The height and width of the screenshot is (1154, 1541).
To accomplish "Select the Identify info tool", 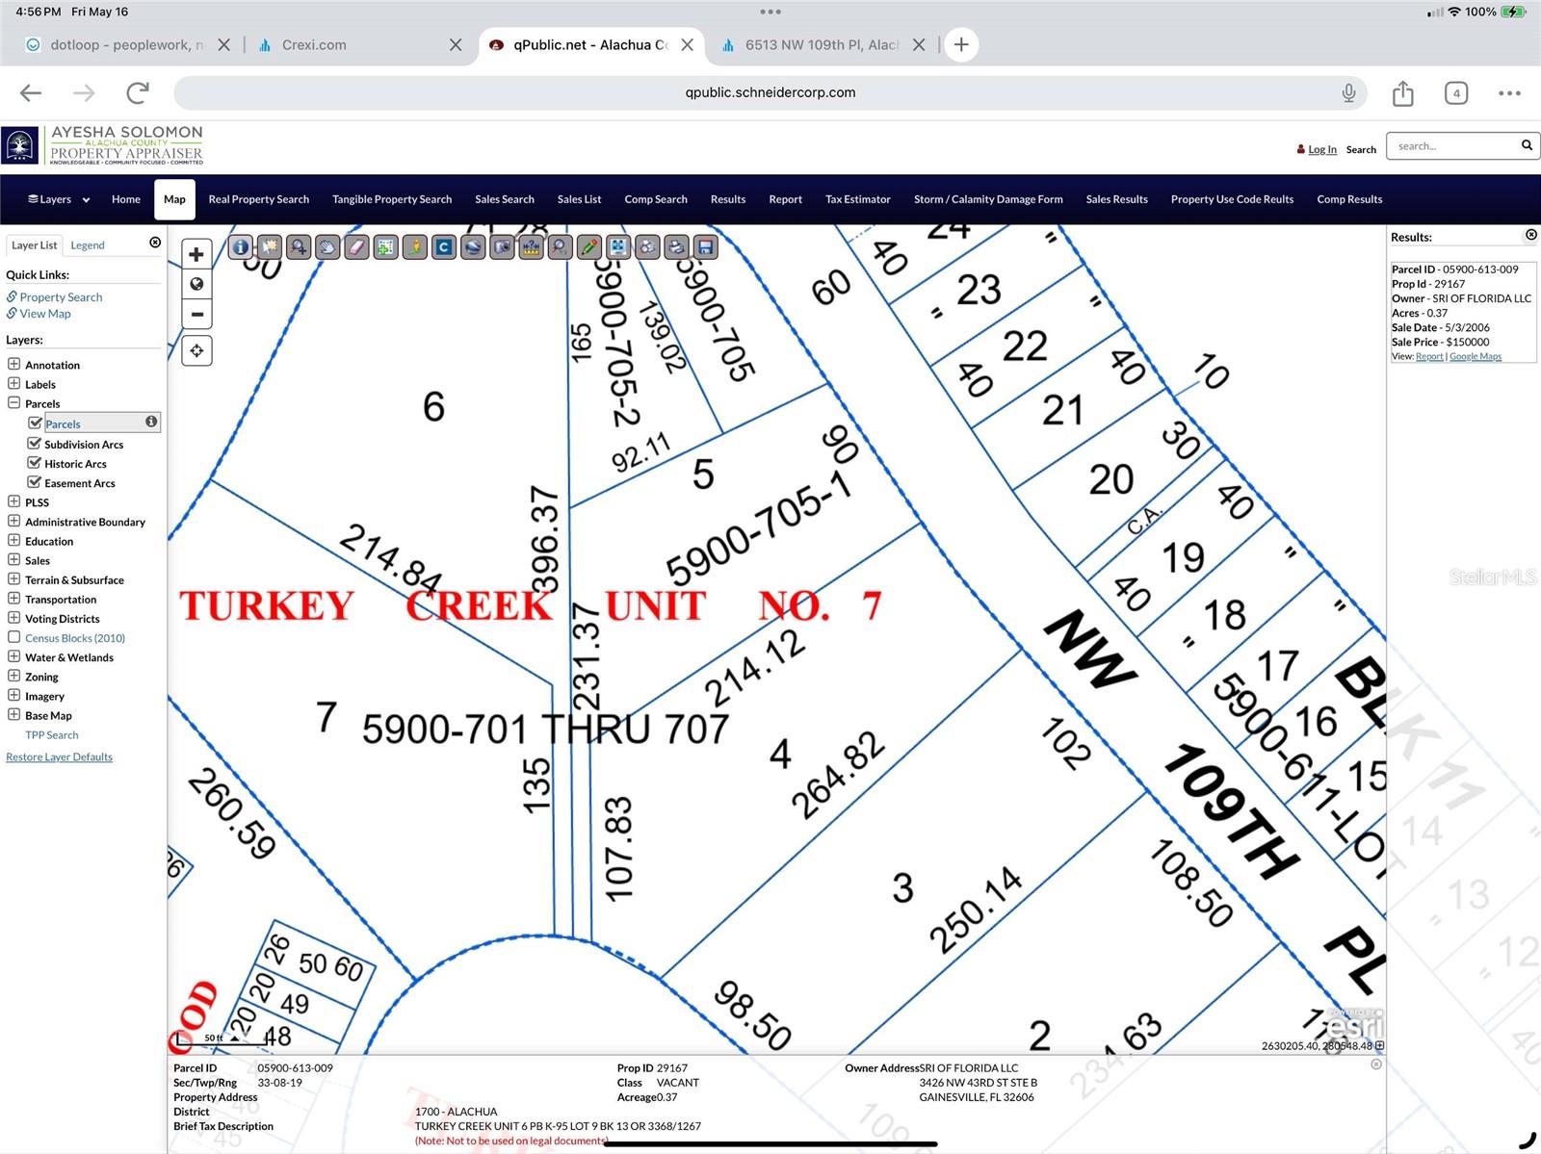I will 240,247.
